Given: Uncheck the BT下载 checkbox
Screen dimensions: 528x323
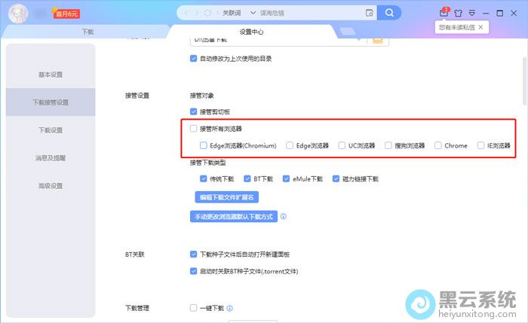Looking at the screenshot, I should [x=247, y=179].
